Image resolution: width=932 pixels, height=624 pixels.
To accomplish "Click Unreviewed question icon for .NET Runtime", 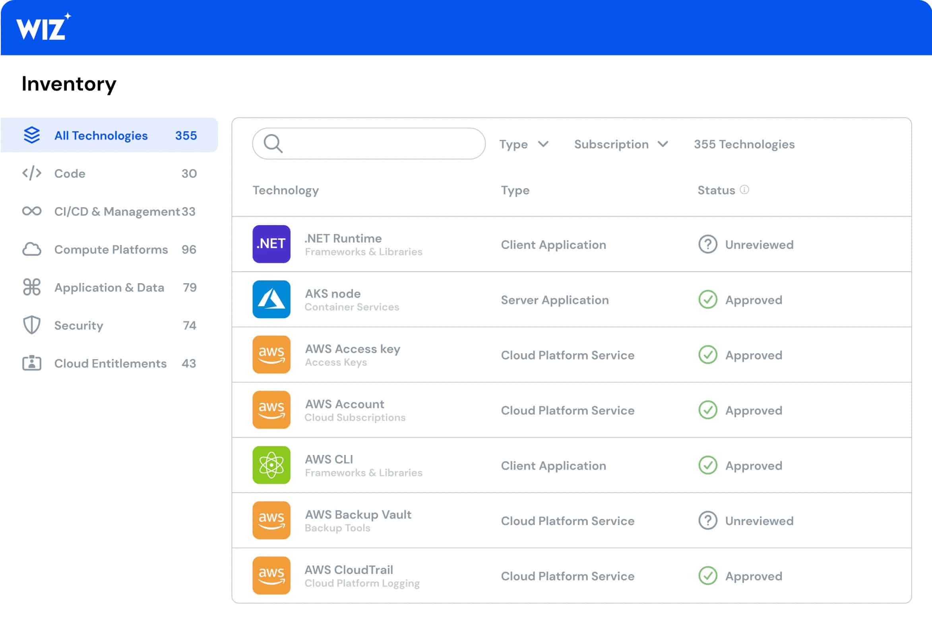I will 708,244.
